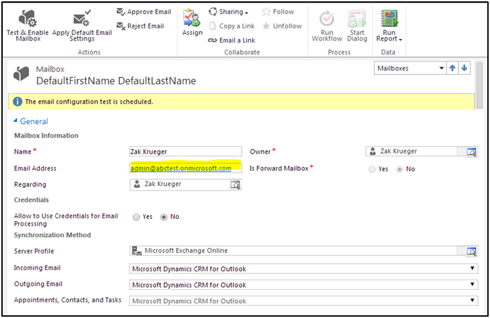Image resolution: width=490 pixels, height=318 pixels.
Task: Click the Reject Email button
Action: [x=140, y=26]
